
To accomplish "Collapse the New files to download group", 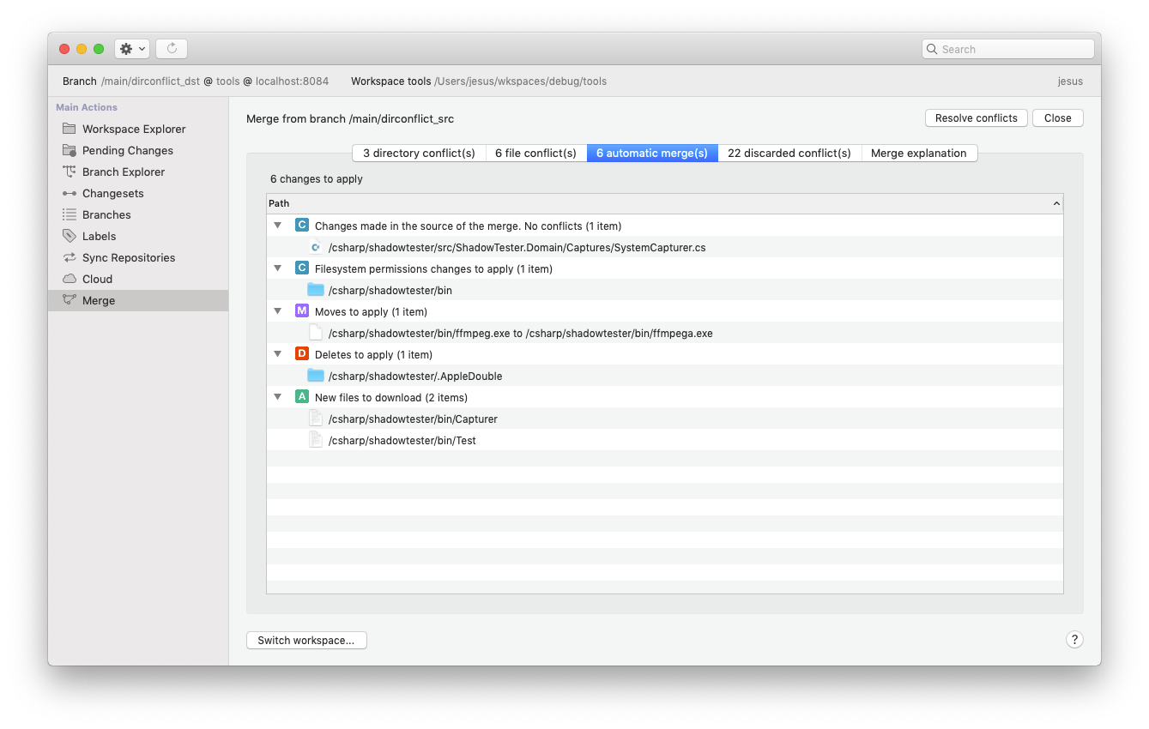I will click(277, 396).
